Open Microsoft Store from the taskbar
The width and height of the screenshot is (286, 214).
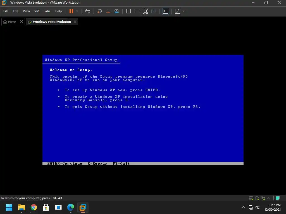[x=46, y=207]
